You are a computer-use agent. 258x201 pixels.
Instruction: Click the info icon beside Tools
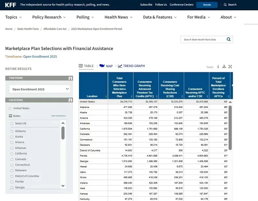(x=218, y=67)
